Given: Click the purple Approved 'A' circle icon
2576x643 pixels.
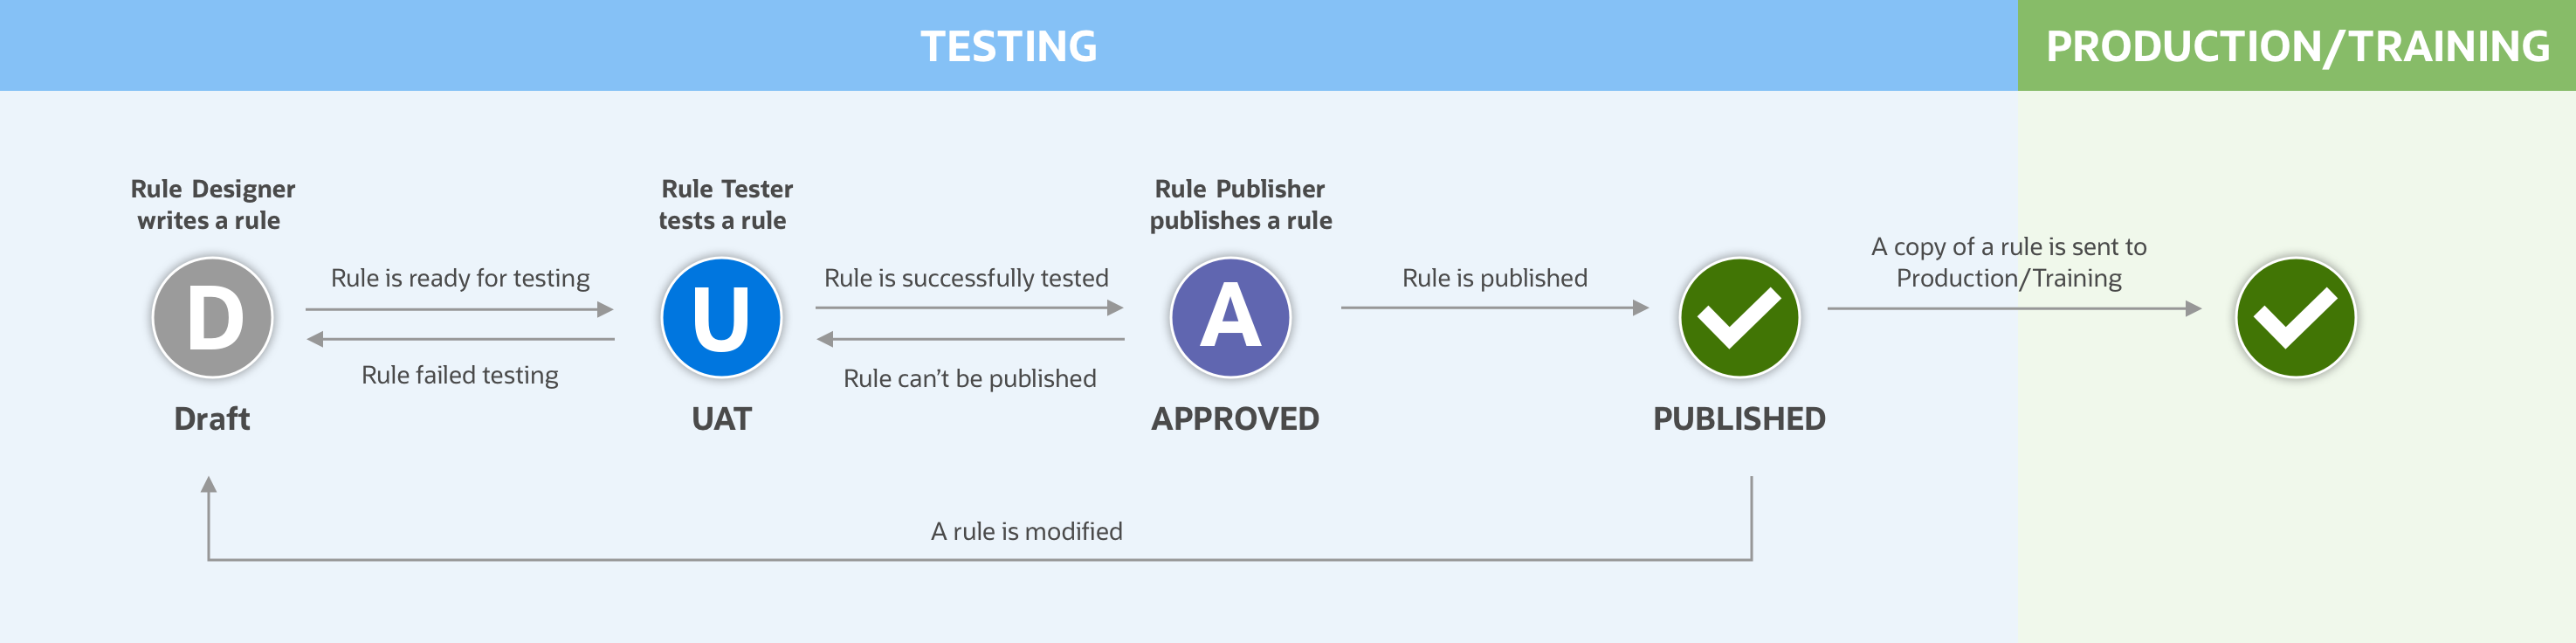Looking at the screenshot, I should pos(1230,318).
